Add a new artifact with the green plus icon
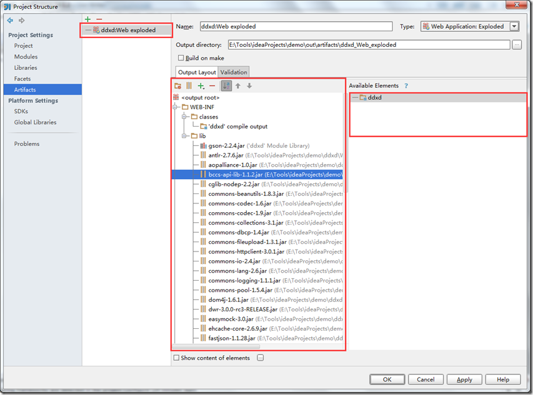The width and height of the screenshot is (533, 395). click(x=87, y=19)
